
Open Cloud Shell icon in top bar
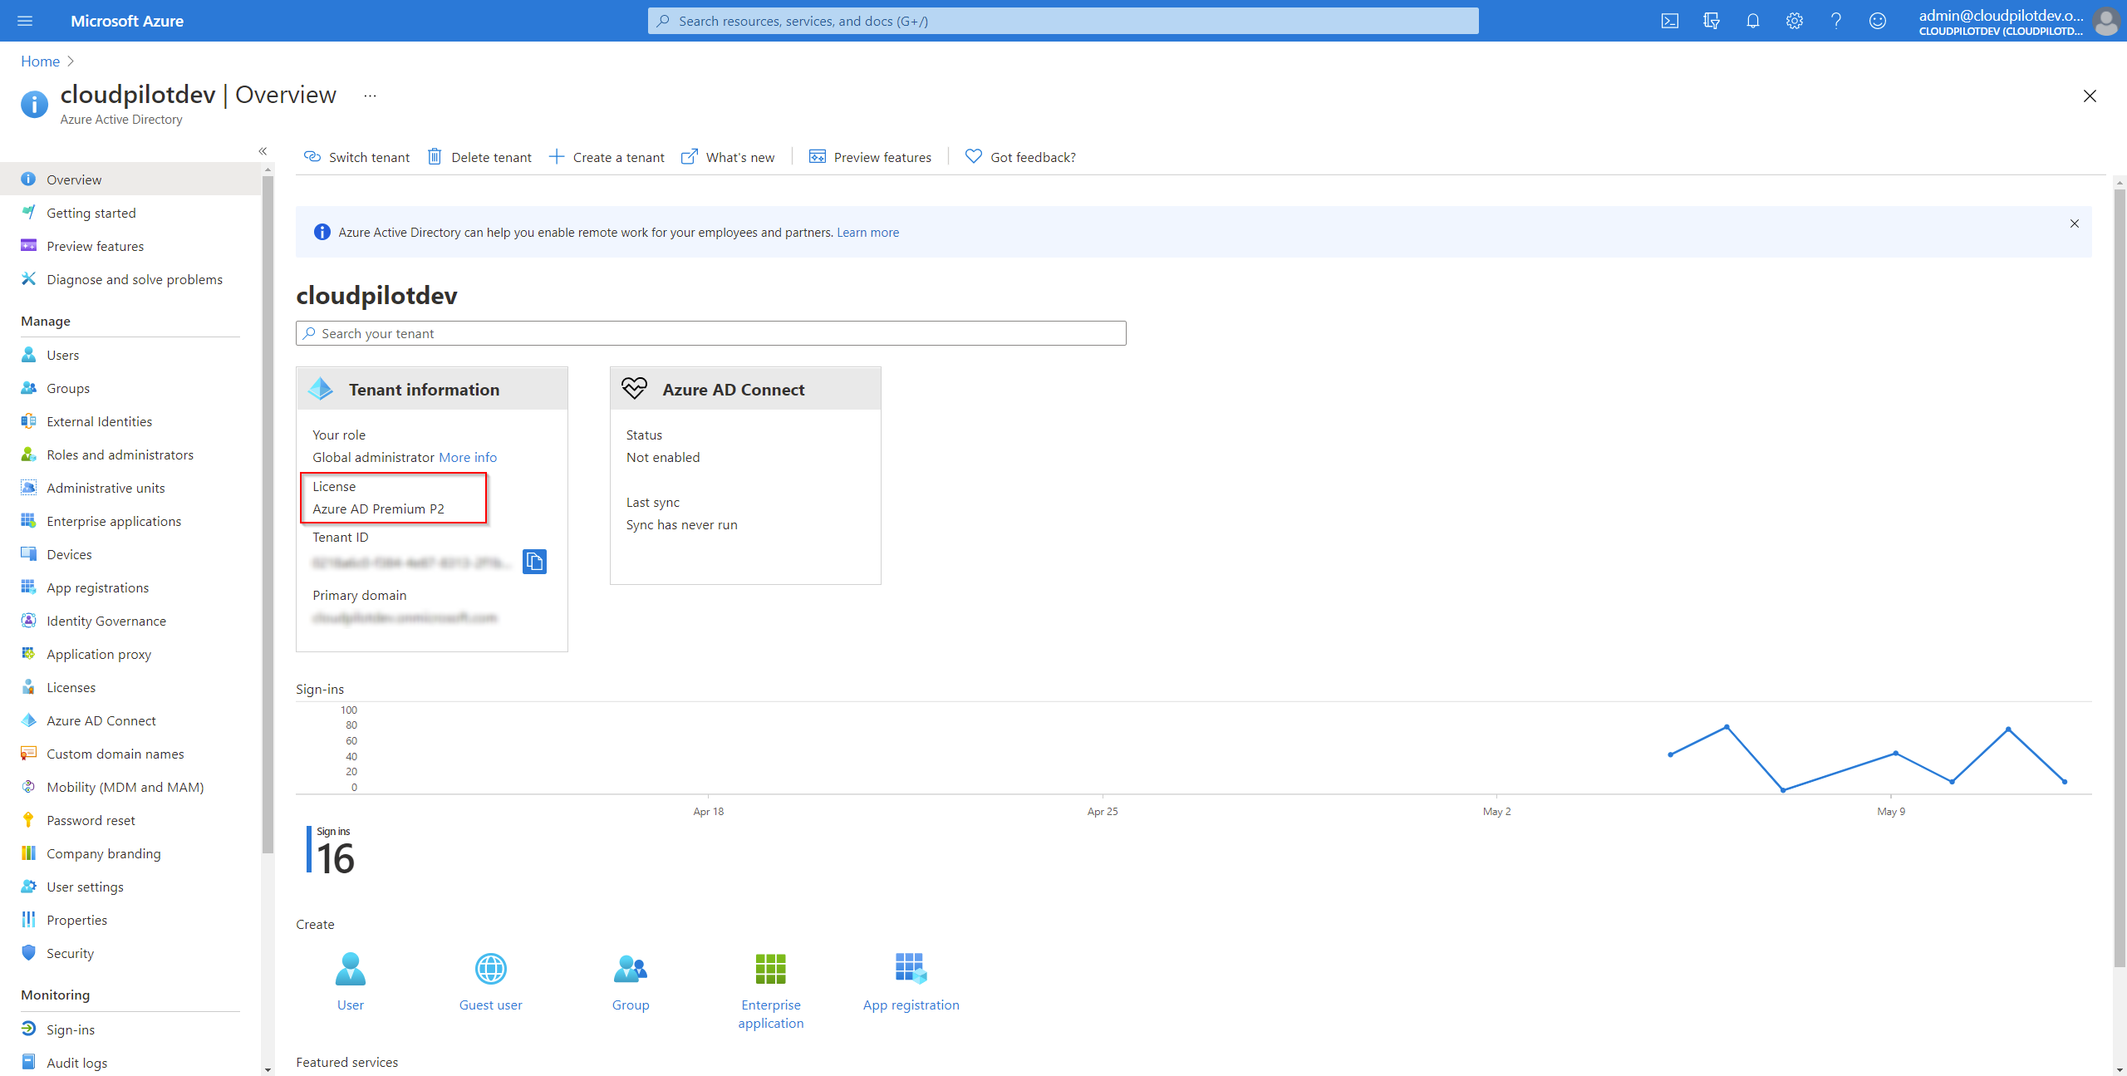click(x=1669, y=21)
